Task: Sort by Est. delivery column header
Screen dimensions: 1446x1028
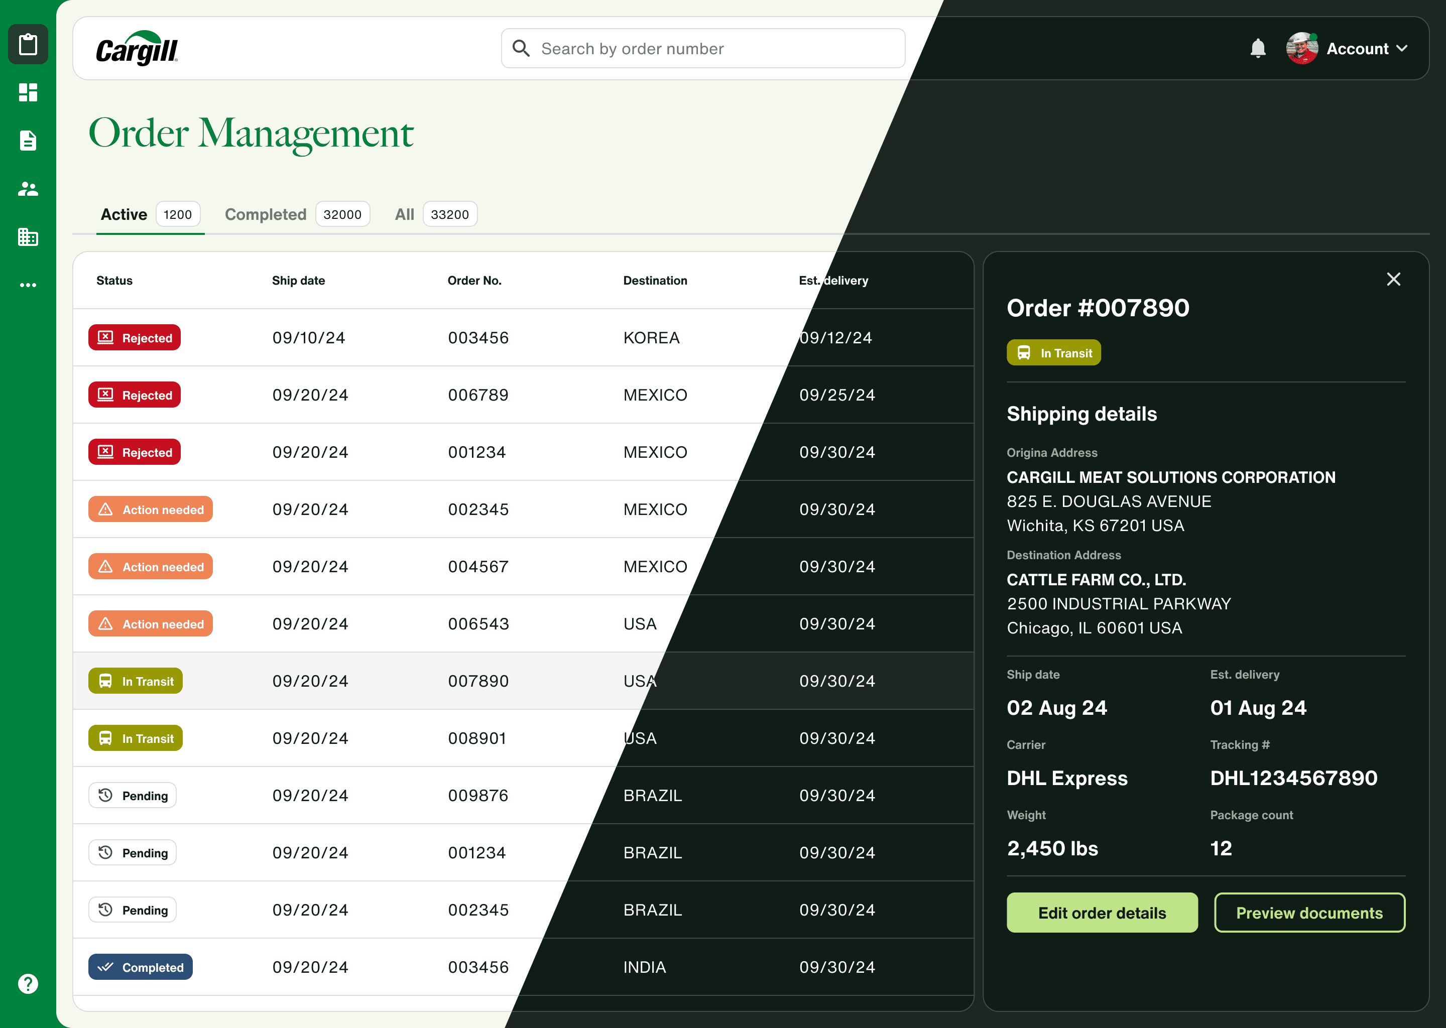Action: point(833,281)
